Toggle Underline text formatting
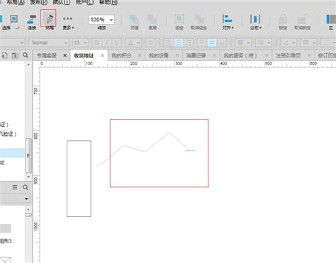 [116, 43]
